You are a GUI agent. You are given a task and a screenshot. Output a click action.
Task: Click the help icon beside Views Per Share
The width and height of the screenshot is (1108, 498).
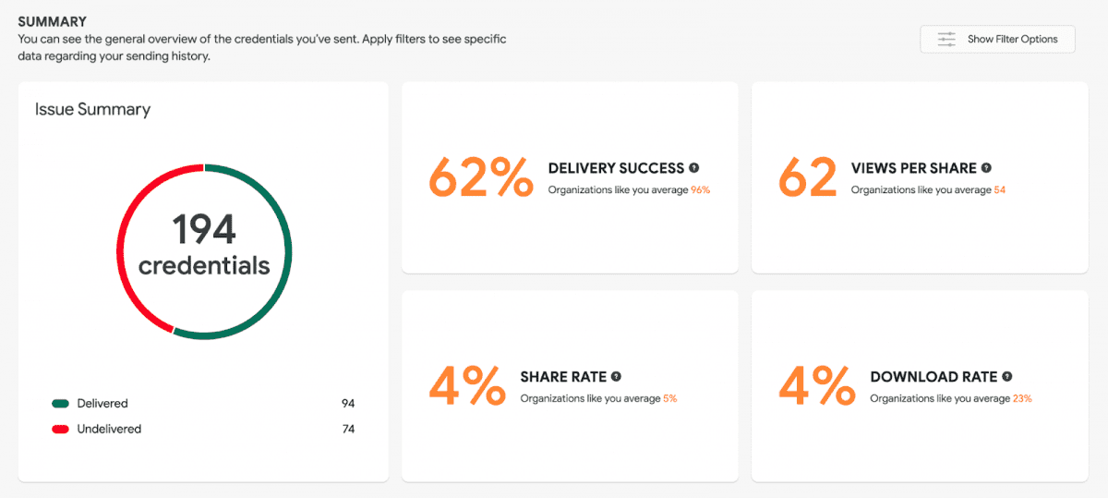pos(986,168)
